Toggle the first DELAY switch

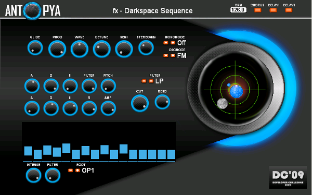pyautogui.click(x=273, y=10)
